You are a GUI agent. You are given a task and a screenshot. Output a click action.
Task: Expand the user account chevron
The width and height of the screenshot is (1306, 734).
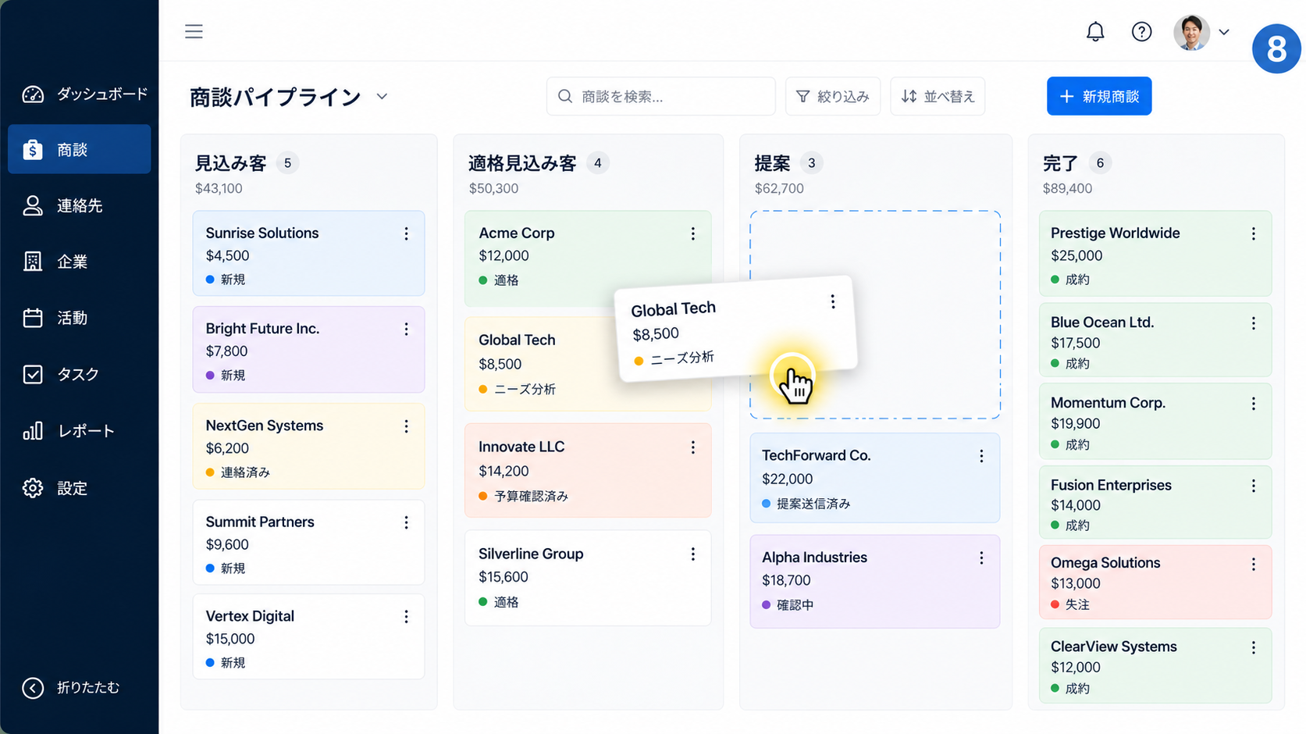[1224, 32]
